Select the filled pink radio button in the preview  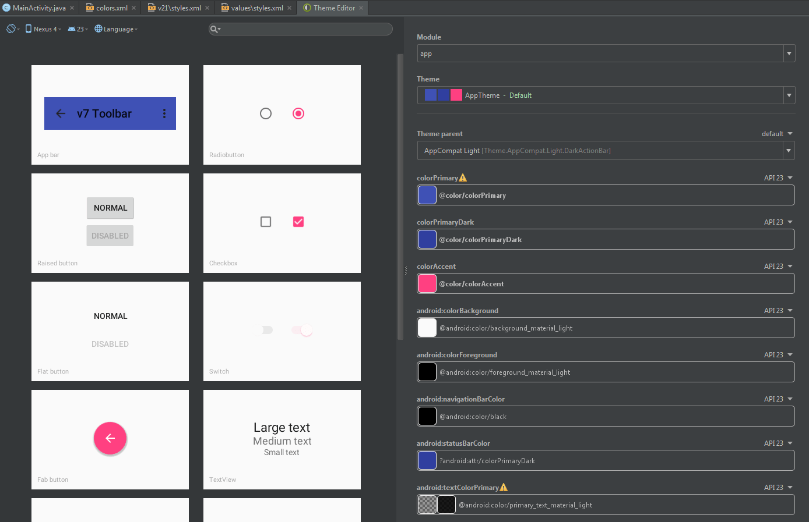point(298,113)
